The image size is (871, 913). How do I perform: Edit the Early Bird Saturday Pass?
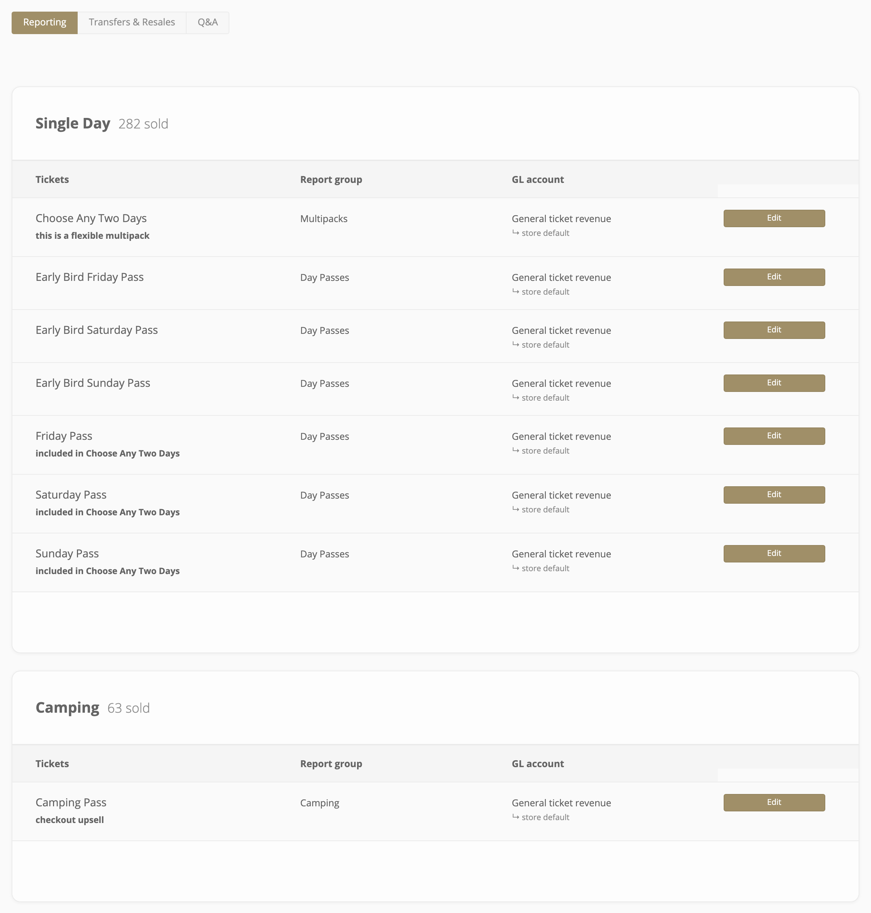[x=774, y=330]
